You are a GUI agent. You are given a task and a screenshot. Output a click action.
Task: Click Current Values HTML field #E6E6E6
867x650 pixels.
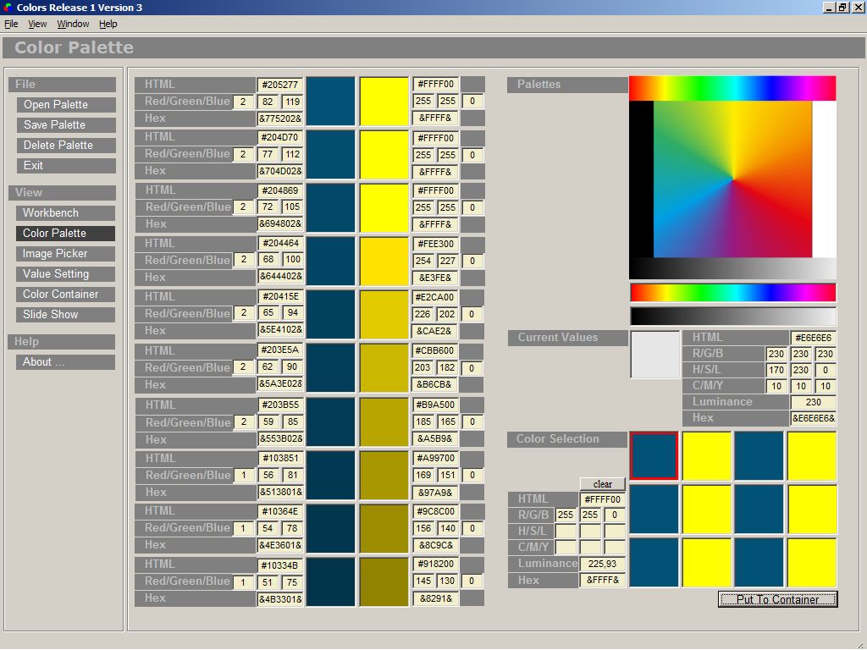[814, 338]
